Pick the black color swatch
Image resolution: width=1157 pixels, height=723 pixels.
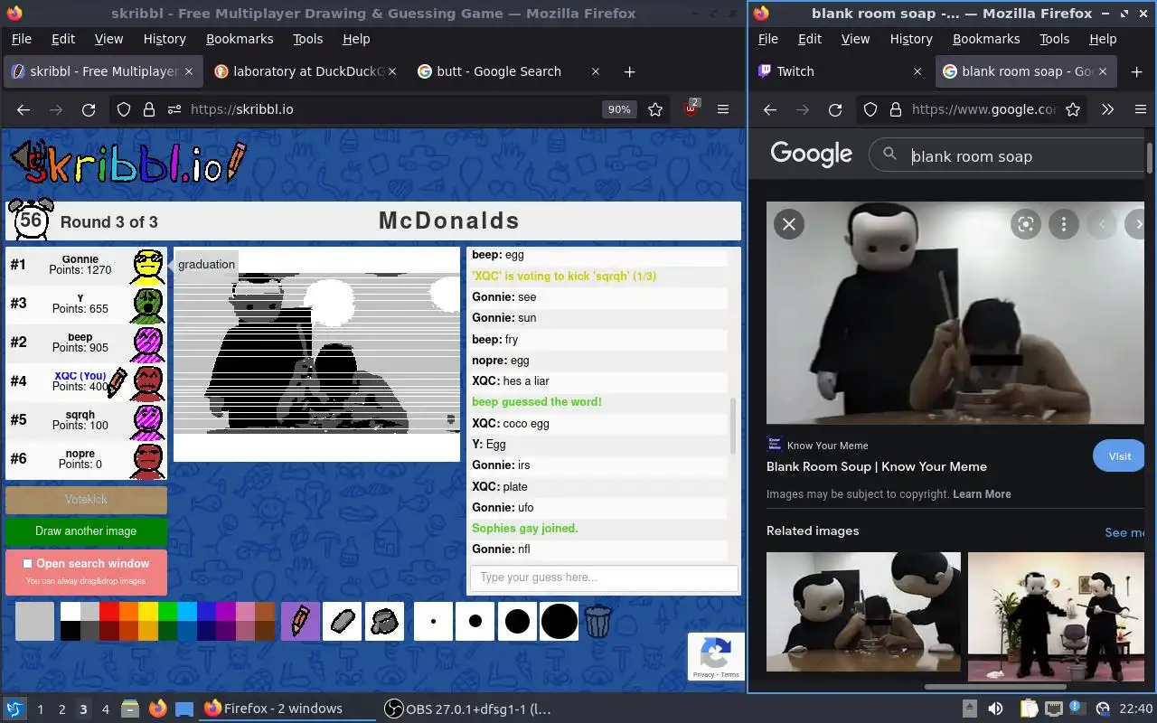click(70, 631)
